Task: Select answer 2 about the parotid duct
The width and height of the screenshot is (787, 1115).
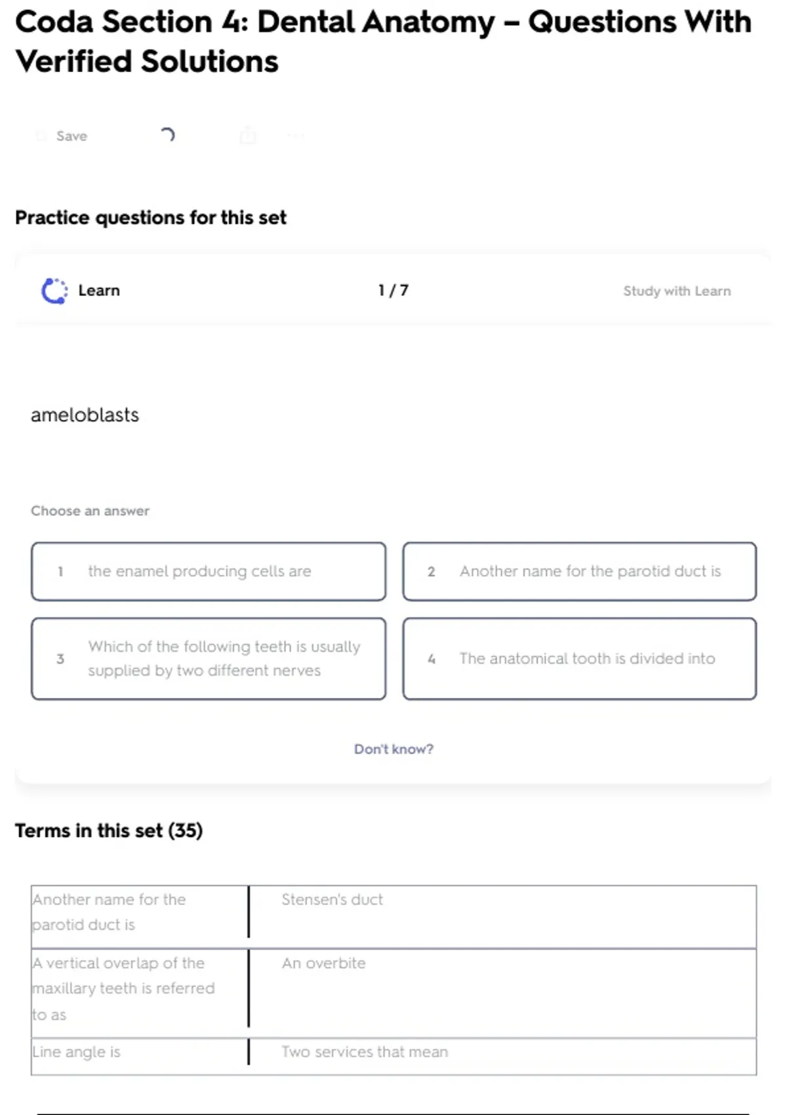Action: tap(580, 571)
